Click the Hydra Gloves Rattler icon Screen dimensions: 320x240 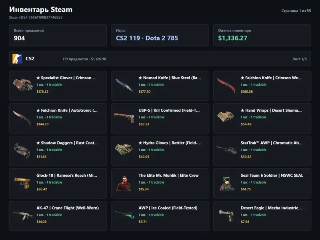pos(124,149)
